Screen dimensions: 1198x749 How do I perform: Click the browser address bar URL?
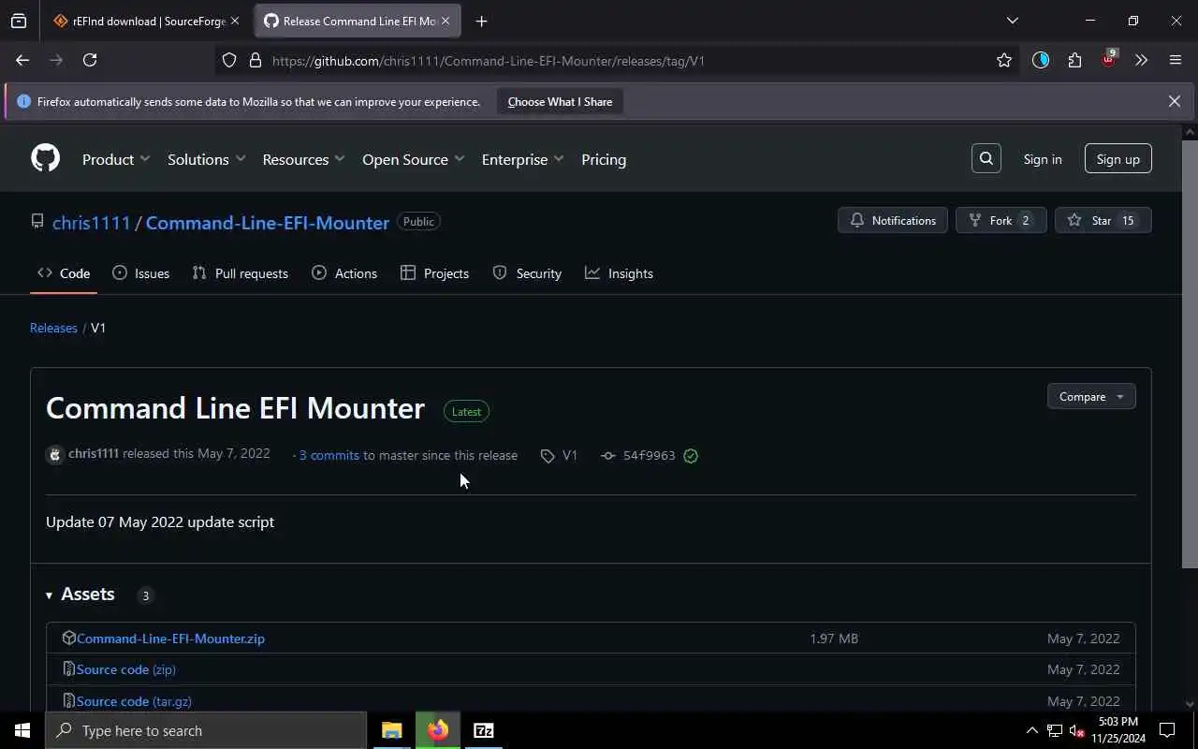[x=489, y=61]
